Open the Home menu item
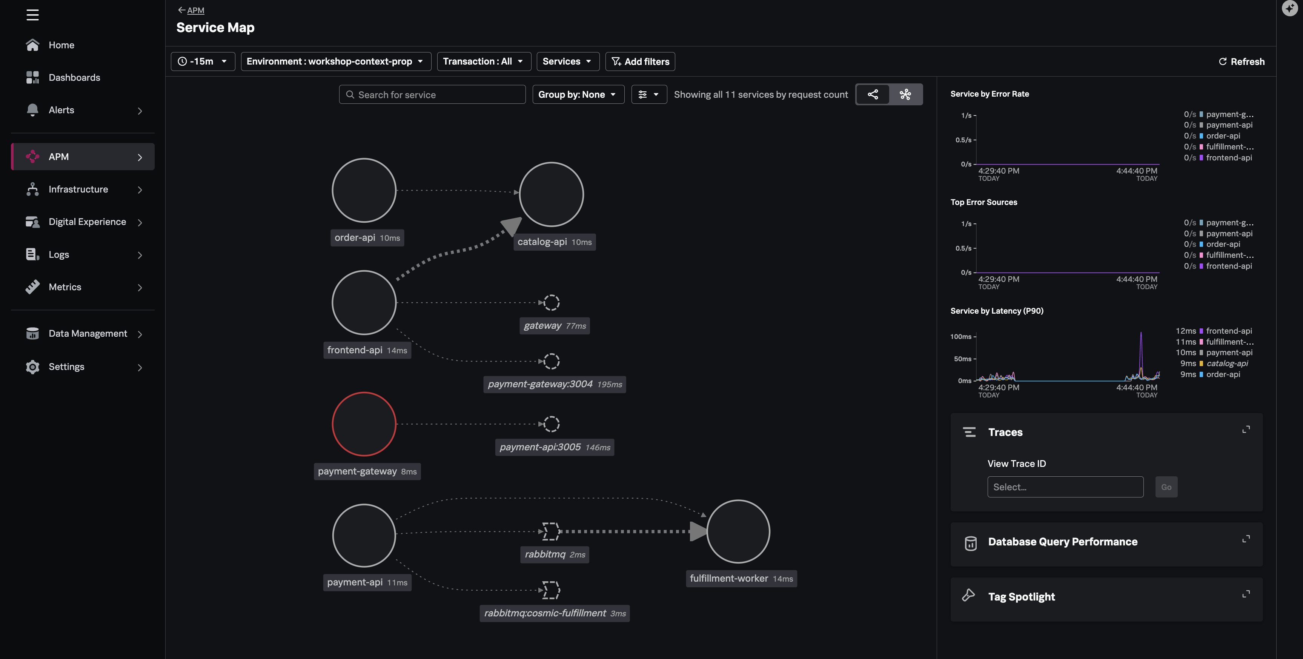 click(83, 45)
